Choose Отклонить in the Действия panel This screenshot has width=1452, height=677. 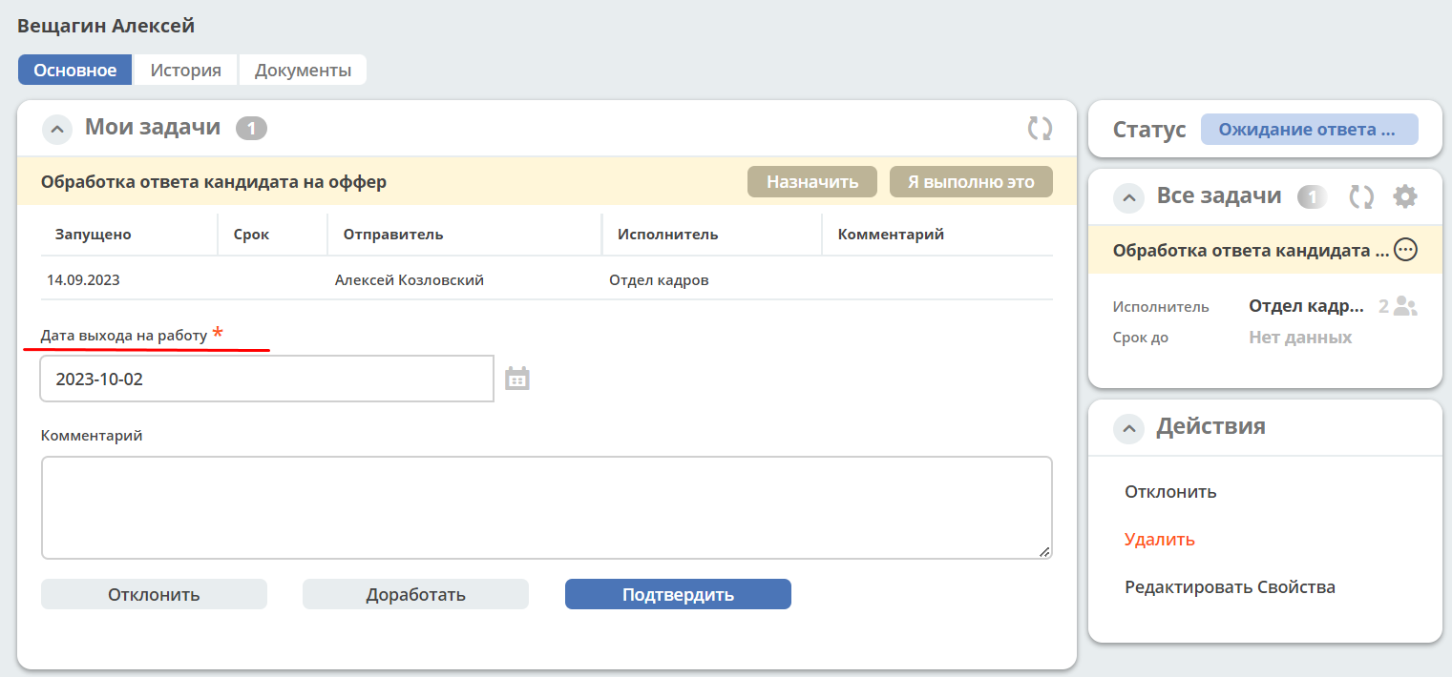coord(1170,492)
